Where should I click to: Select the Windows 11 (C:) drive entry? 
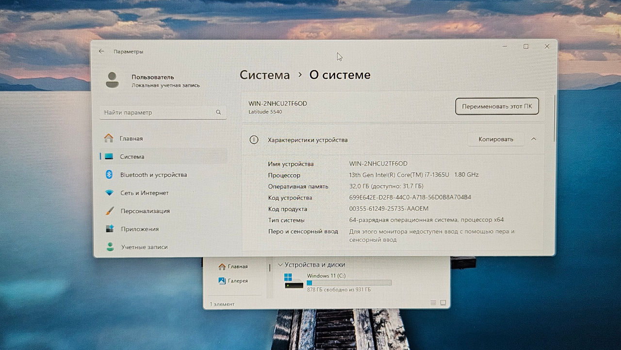338,282
